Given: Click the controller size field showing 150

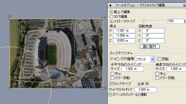Looking at the screenshot, I should (x=176, y=21).
